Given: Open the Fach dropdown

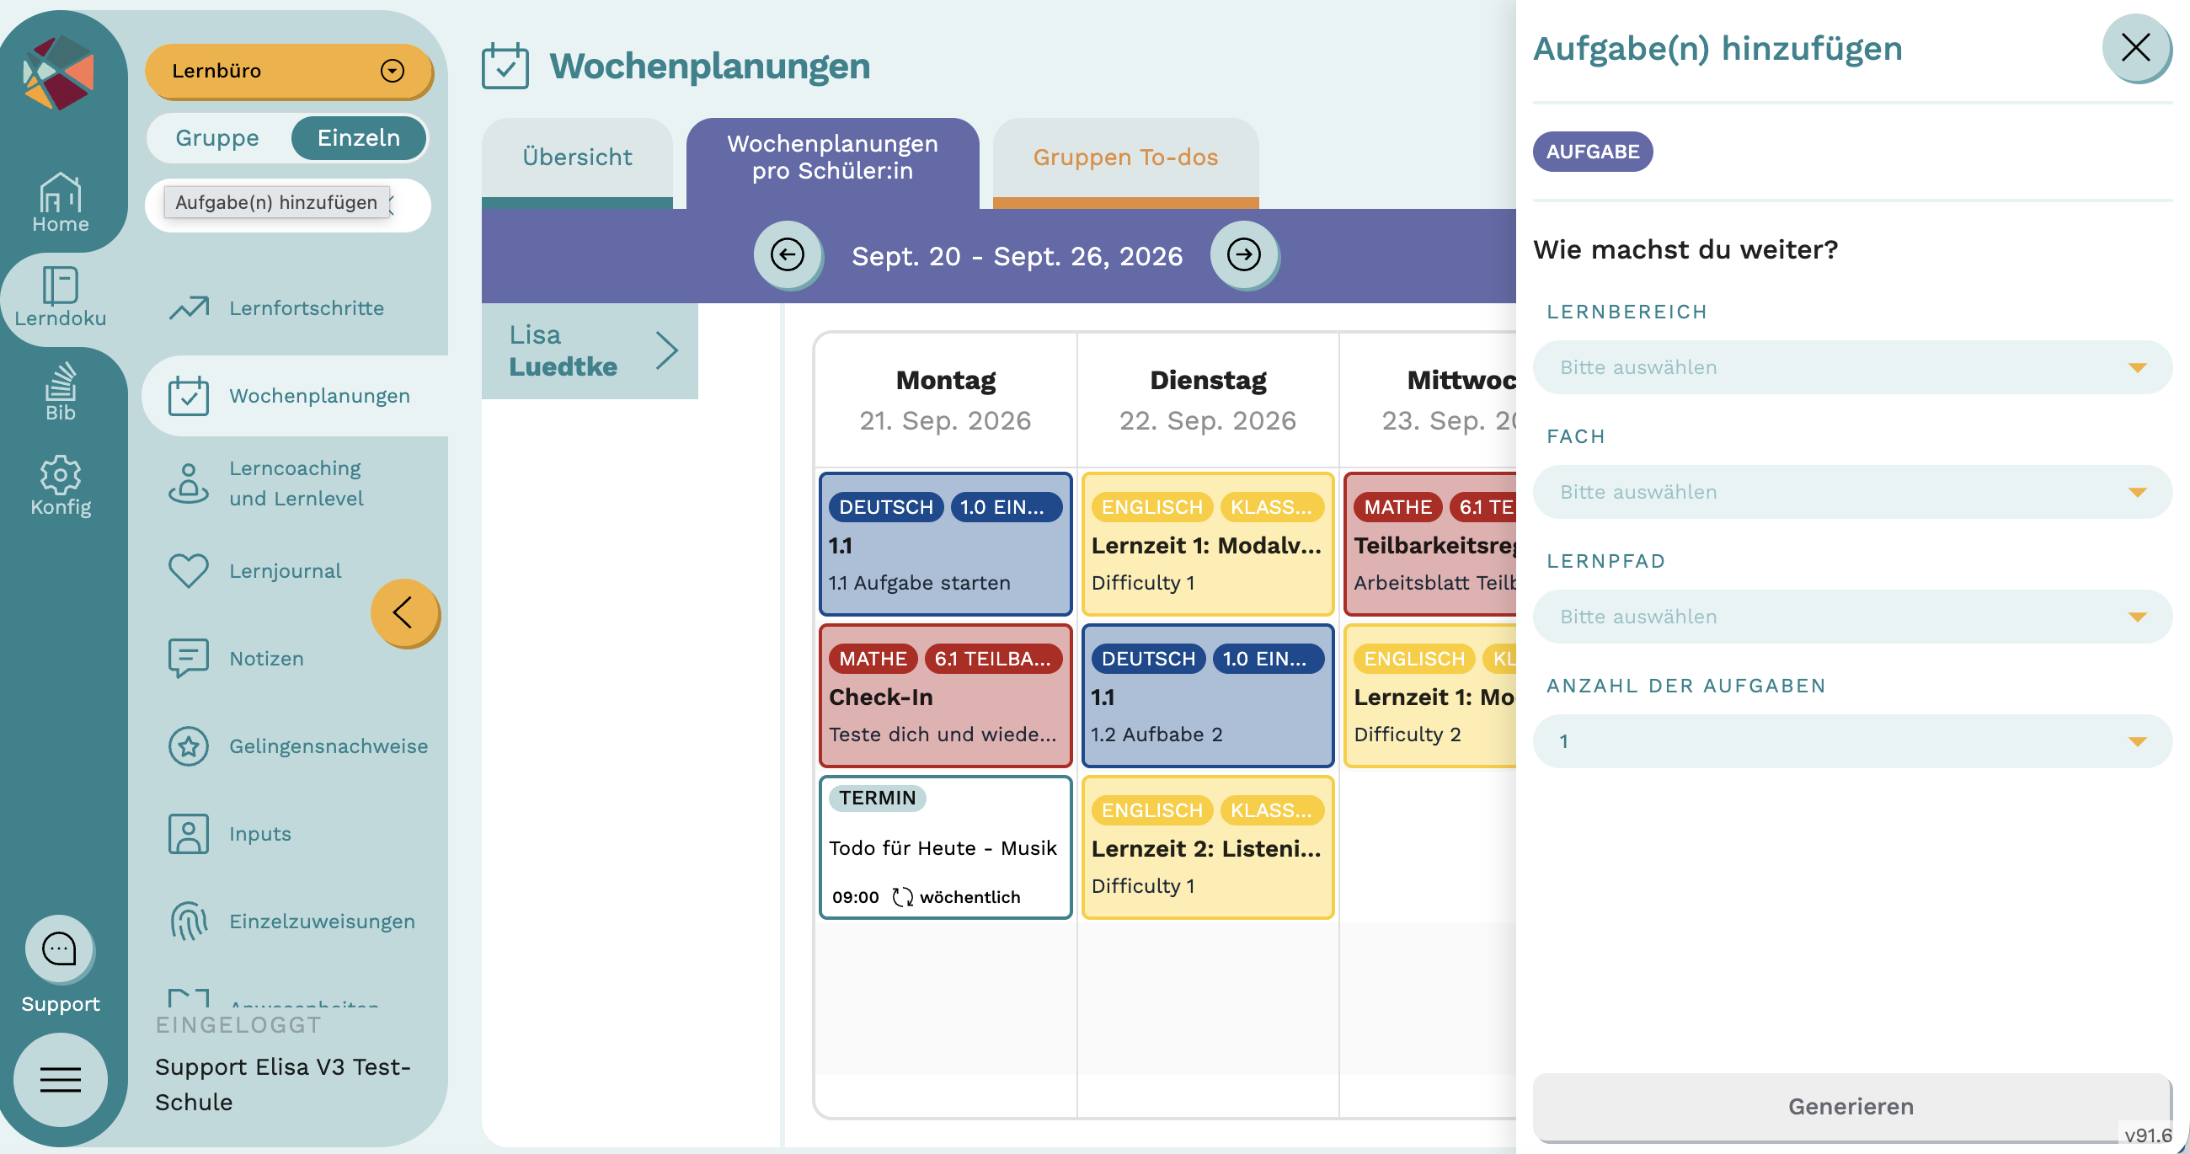Looking at the screenshot, I should [x=1851, y=492].
